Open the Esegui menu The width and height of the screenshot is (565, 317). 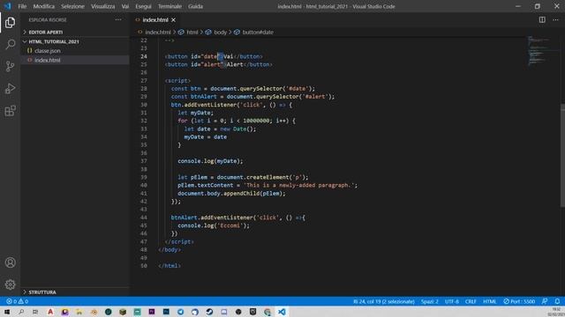(143, 6)
